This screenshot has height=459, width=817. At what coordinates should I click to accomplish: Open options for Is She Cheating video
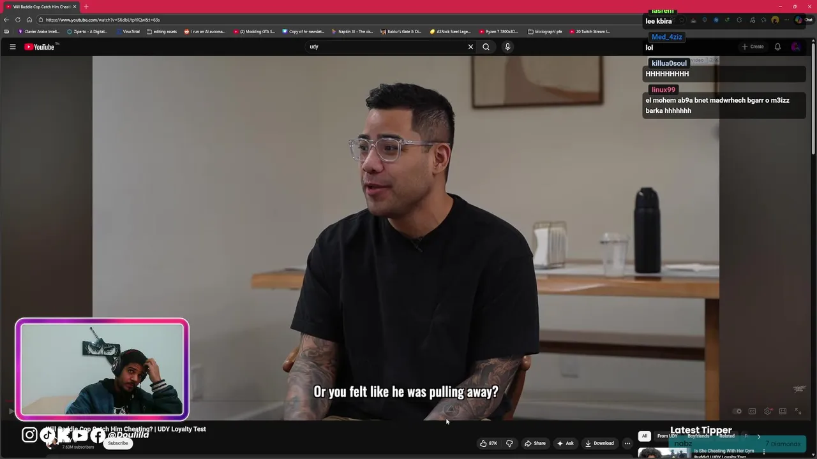[764, 451]
